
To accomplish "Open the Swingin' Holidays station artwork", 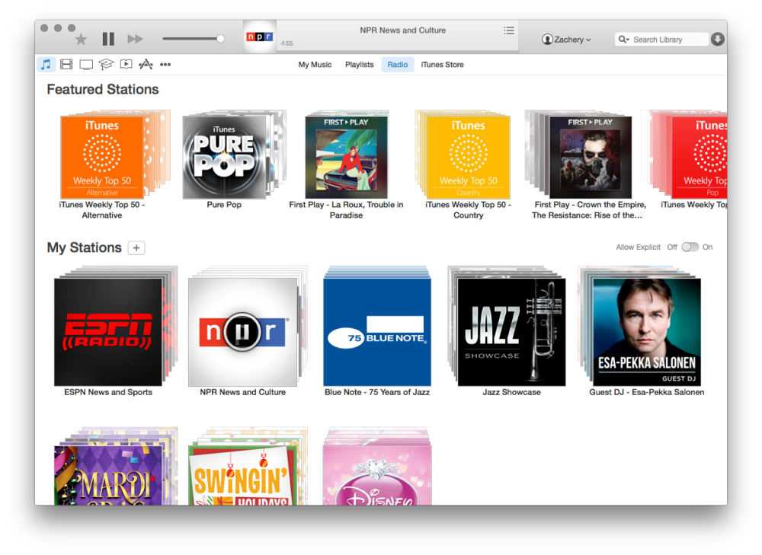I will [x=242, y=475].
